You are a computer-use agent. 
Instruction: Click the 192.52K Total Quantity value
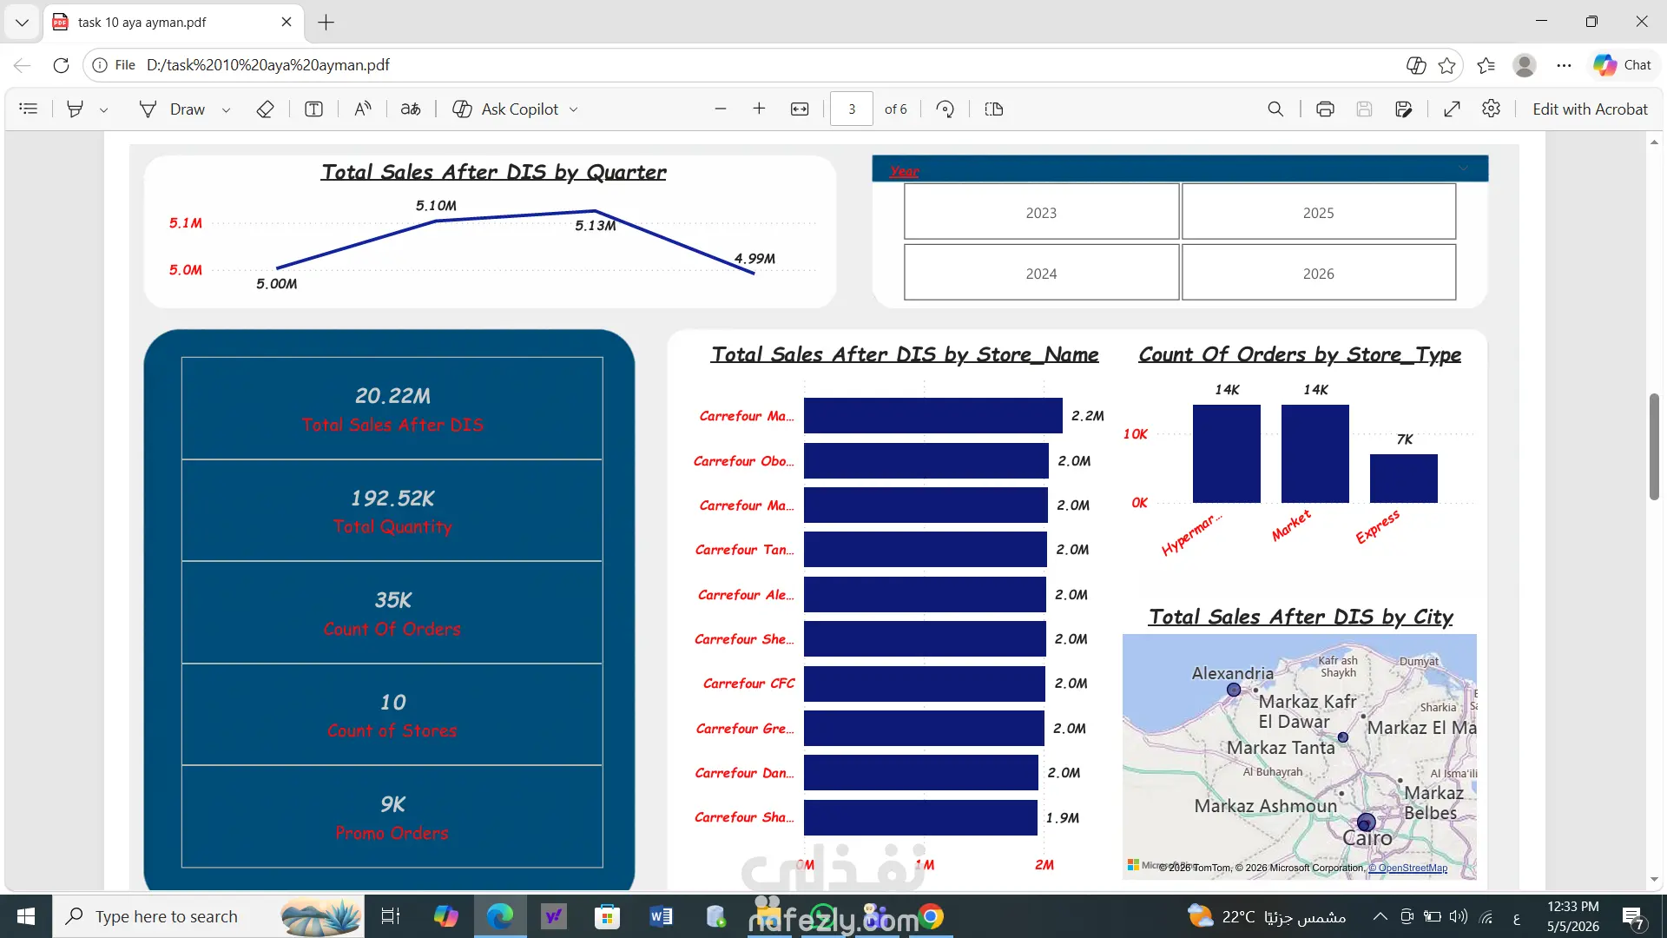pos(392,499)
